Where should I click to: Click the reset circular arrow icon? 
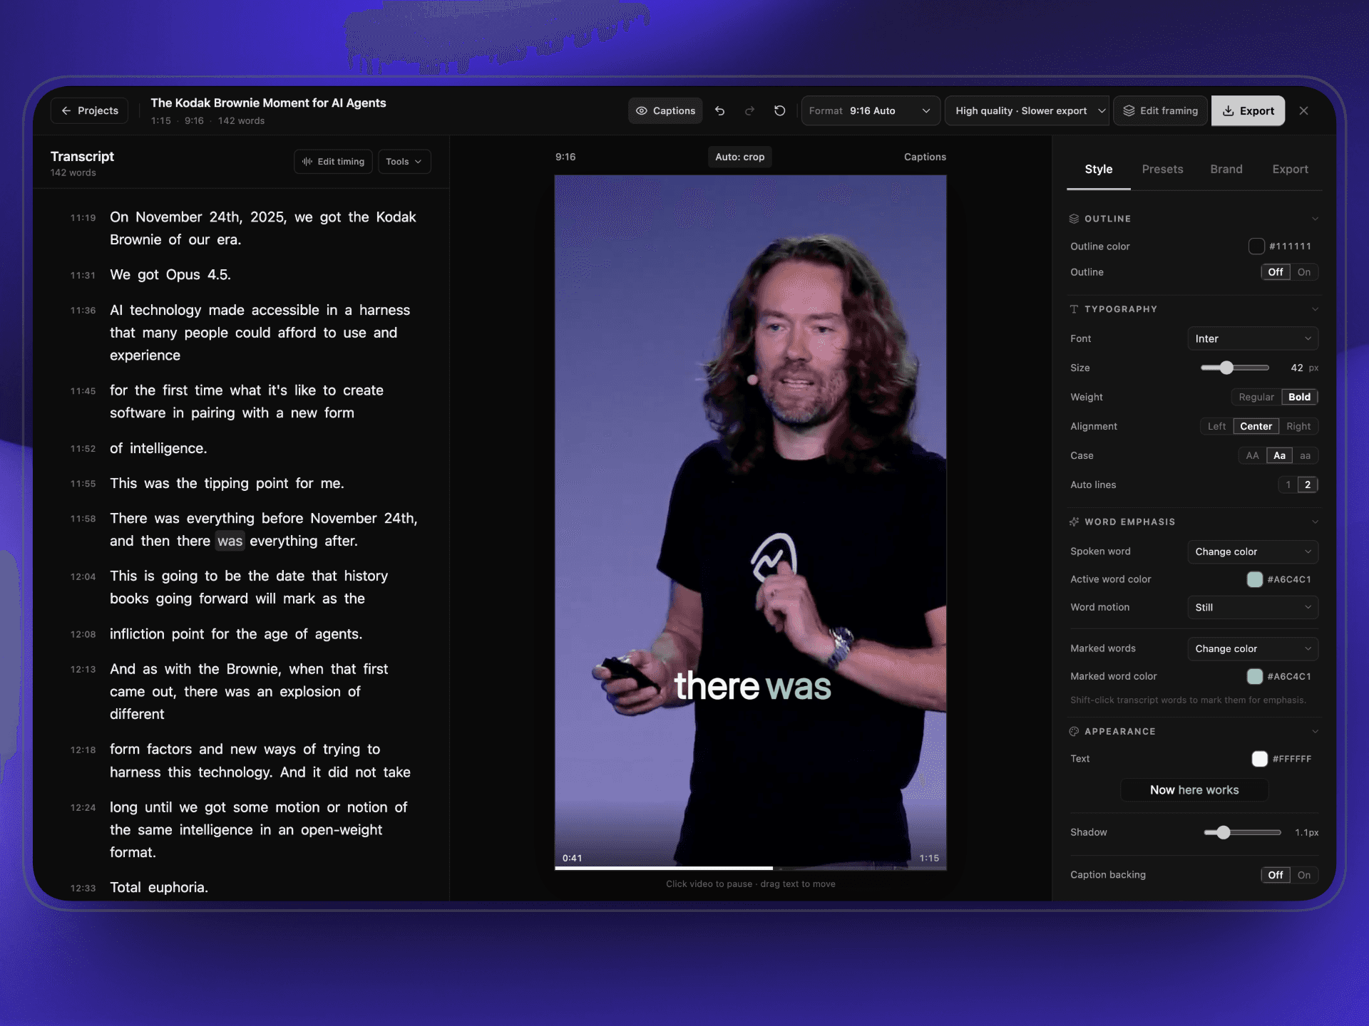click(x=779, y=111)
